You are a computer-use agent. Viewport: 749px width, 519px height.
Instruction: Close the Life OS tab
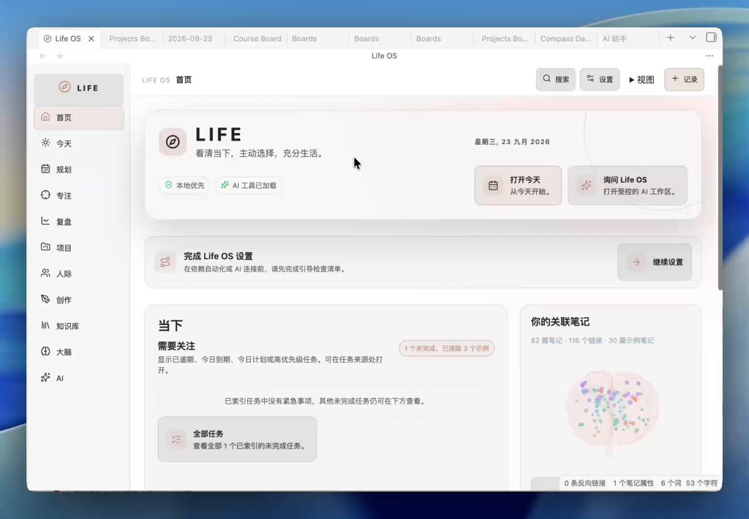(x=91, y=39)
